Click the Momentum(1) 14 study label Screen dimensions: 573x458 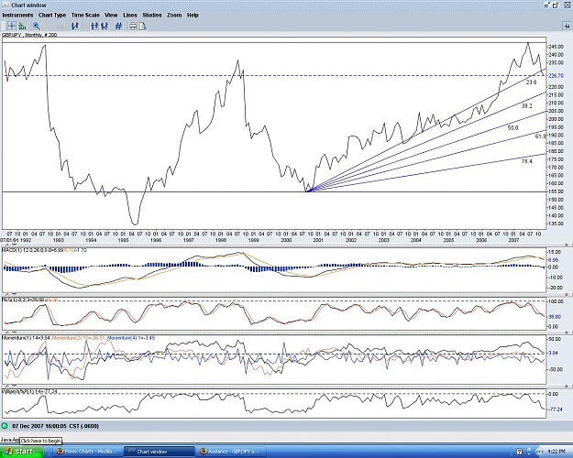coord(27,338)
